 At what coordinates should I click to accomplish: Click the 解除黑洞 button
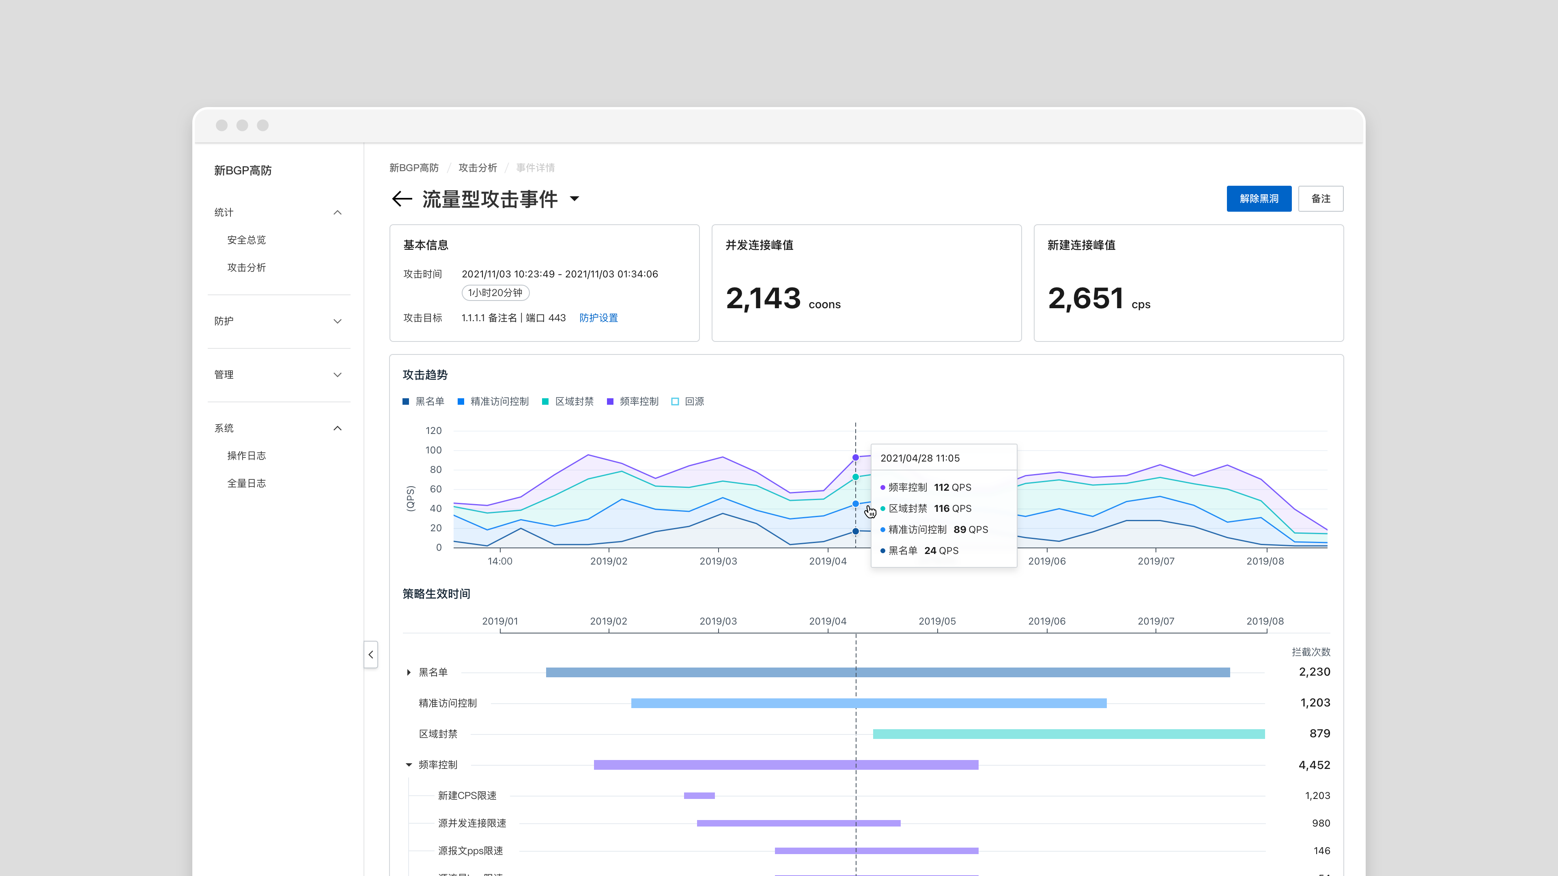click(1259, 199)
